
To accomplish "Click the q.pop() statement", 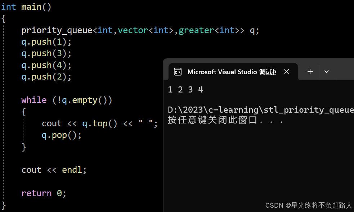I will tap(61, 135).
